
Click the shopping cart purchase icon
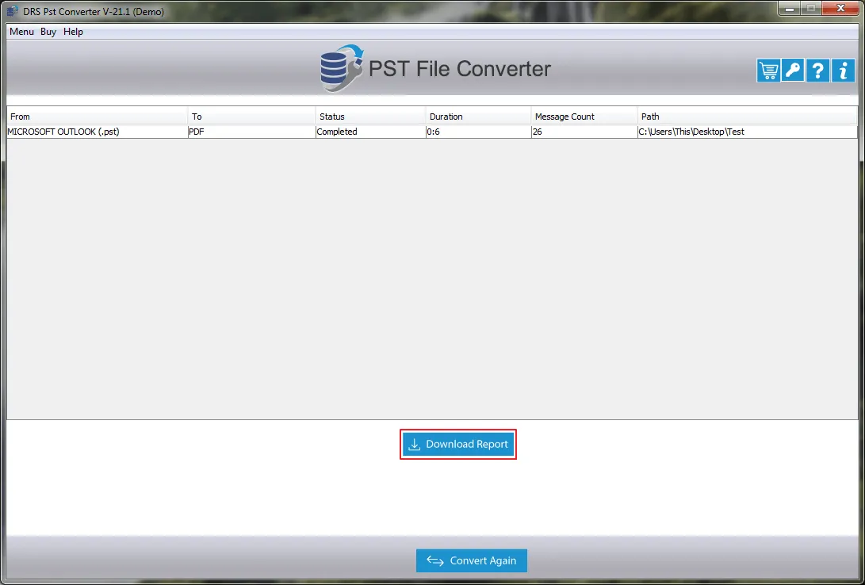click(x=768, y=71)
